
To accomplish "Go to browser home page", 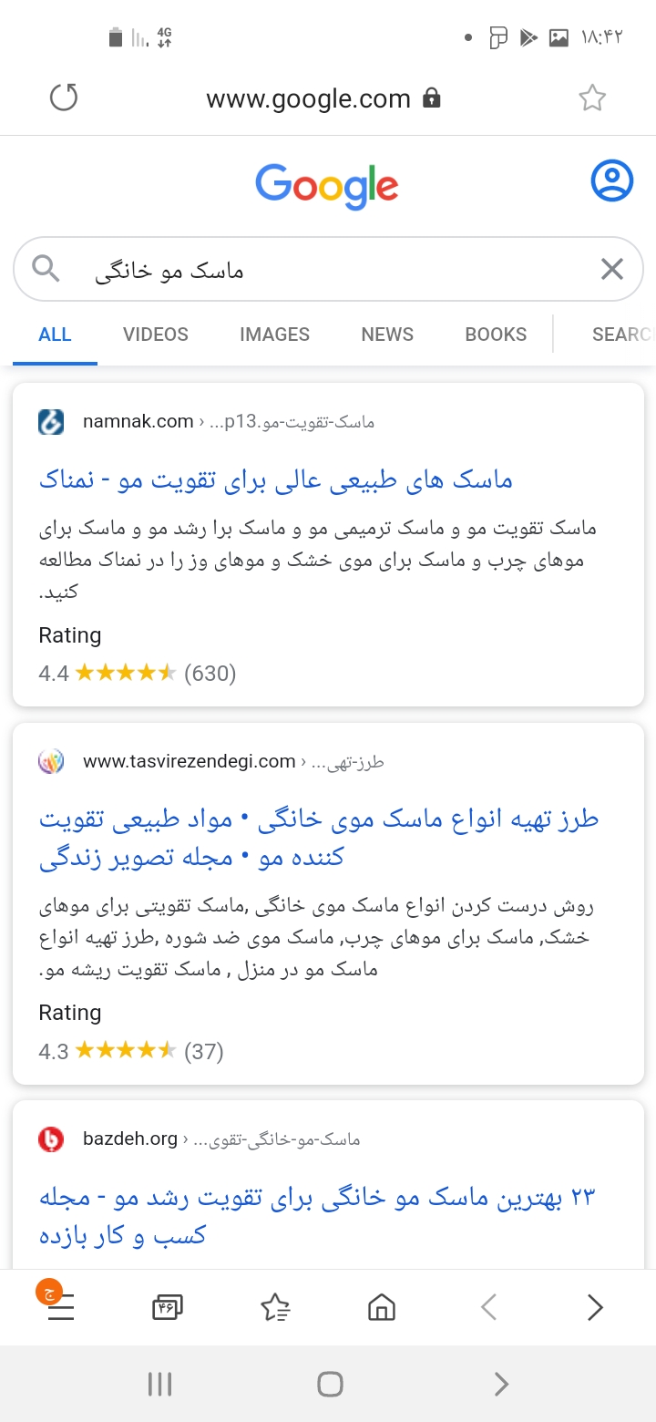I will pyautogui.click(x=382, y=1308).
